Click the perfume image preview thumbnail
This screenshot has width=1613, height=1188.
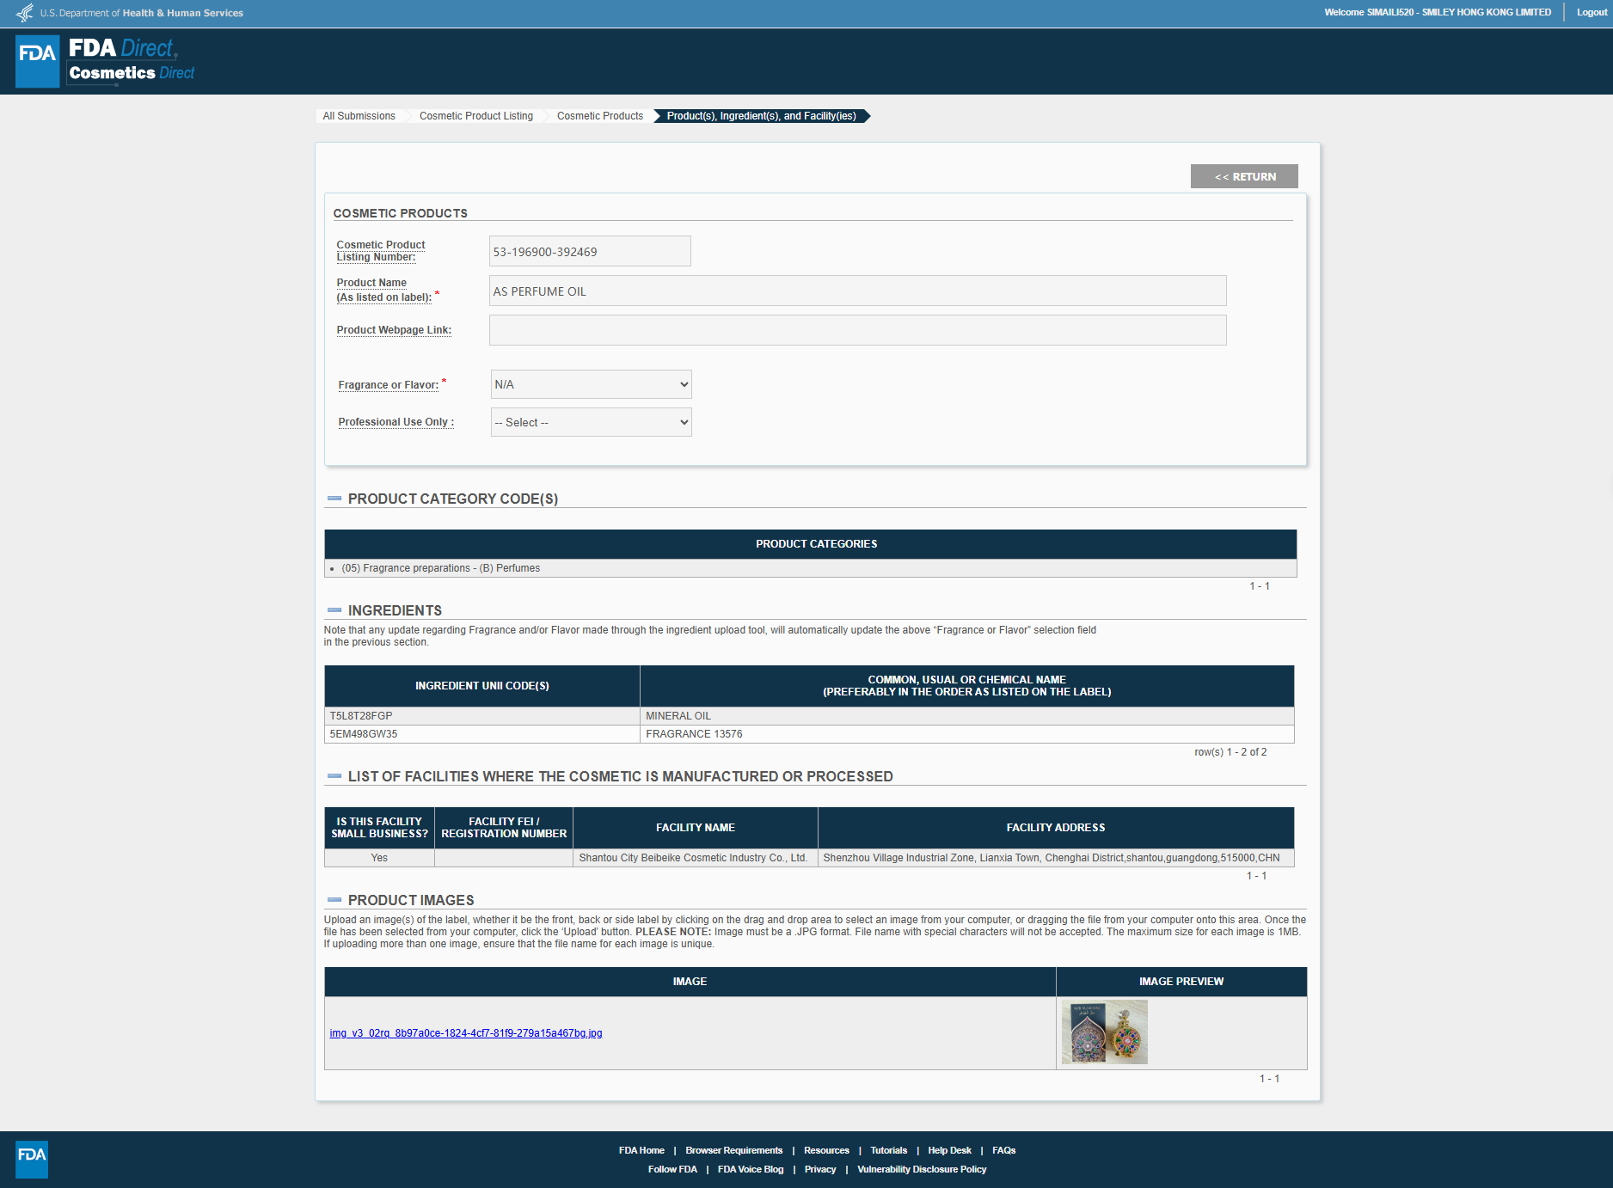pos(1104,1032)
